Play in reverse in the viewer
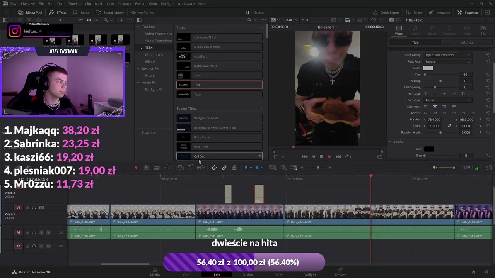495x278 pixels. tap(313, 156)
